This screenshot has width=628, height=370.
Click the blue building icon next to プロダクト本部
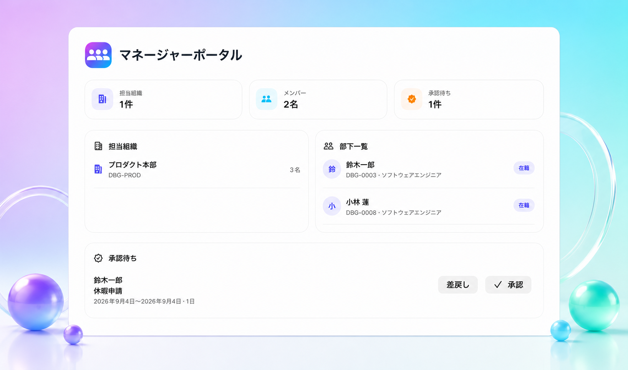[x=98, y=169]
